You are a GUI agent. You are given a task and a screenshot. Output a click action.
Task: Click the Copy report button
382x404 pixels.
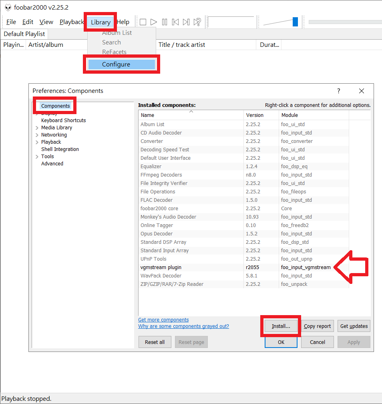click(x=317, y=326)
